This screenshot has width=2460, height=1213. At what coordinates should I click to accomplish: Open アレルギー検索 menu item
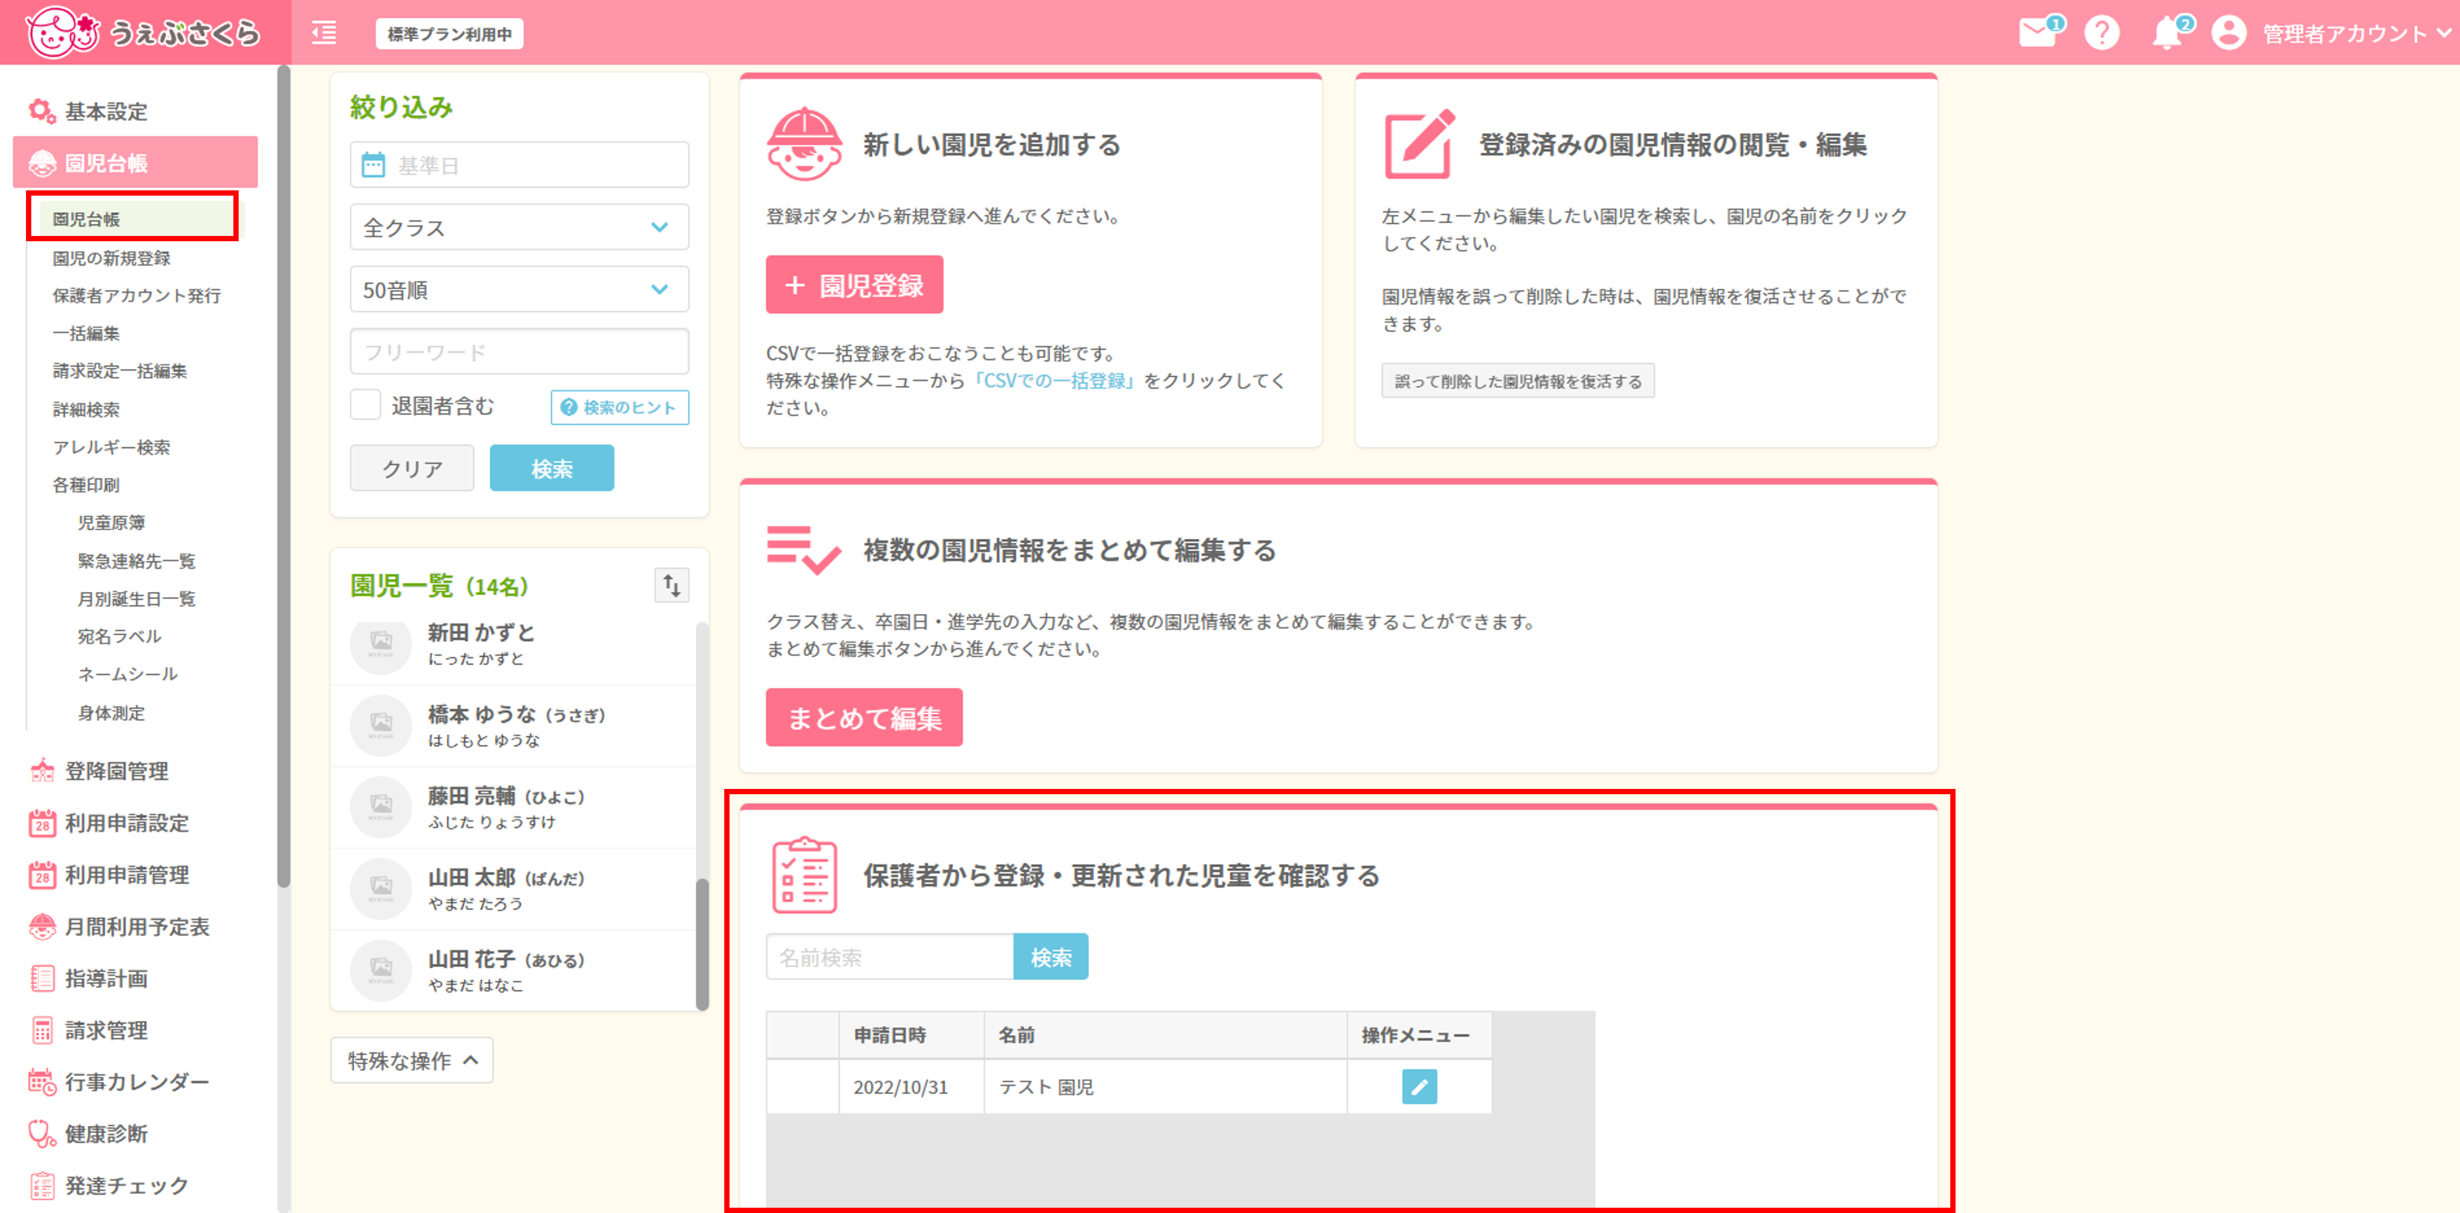tap(112, 447)
